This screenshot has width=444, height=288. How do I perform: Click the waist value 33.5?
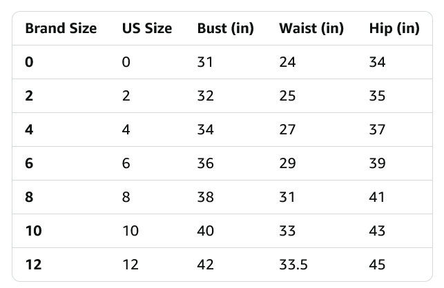[293, 265]
